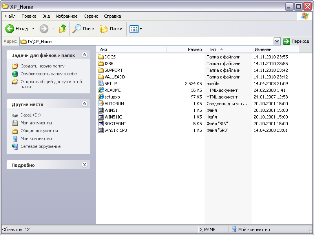Click Мой компьютер in status bar

point(251,230)
